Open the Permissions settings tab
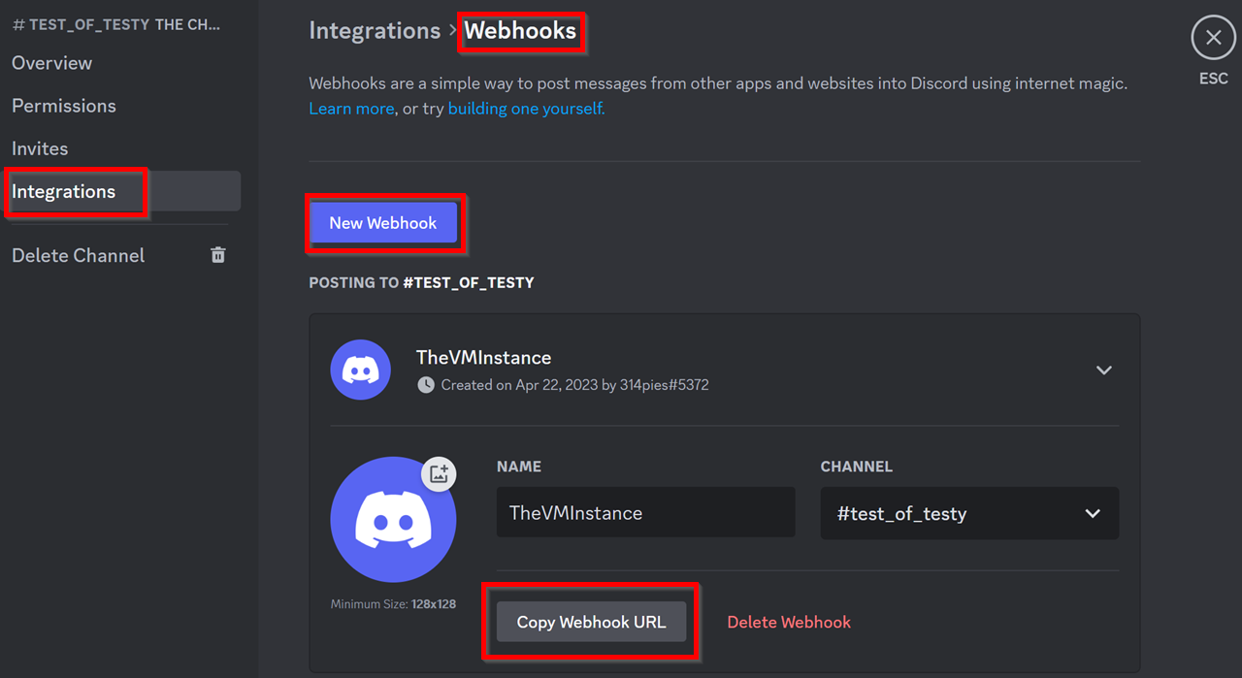 (64, 106)
